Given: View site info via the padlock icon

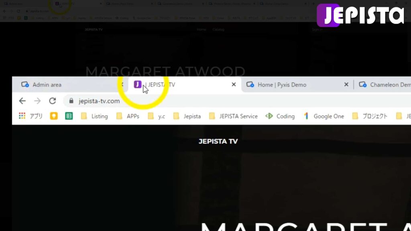Looking at the screenshot, I should click(71, 101).
